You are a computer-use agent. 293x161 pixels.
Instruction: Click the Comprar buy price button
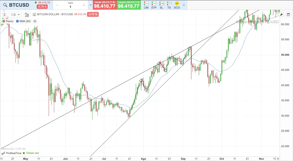pyautogui.click(x=129, y=5)
